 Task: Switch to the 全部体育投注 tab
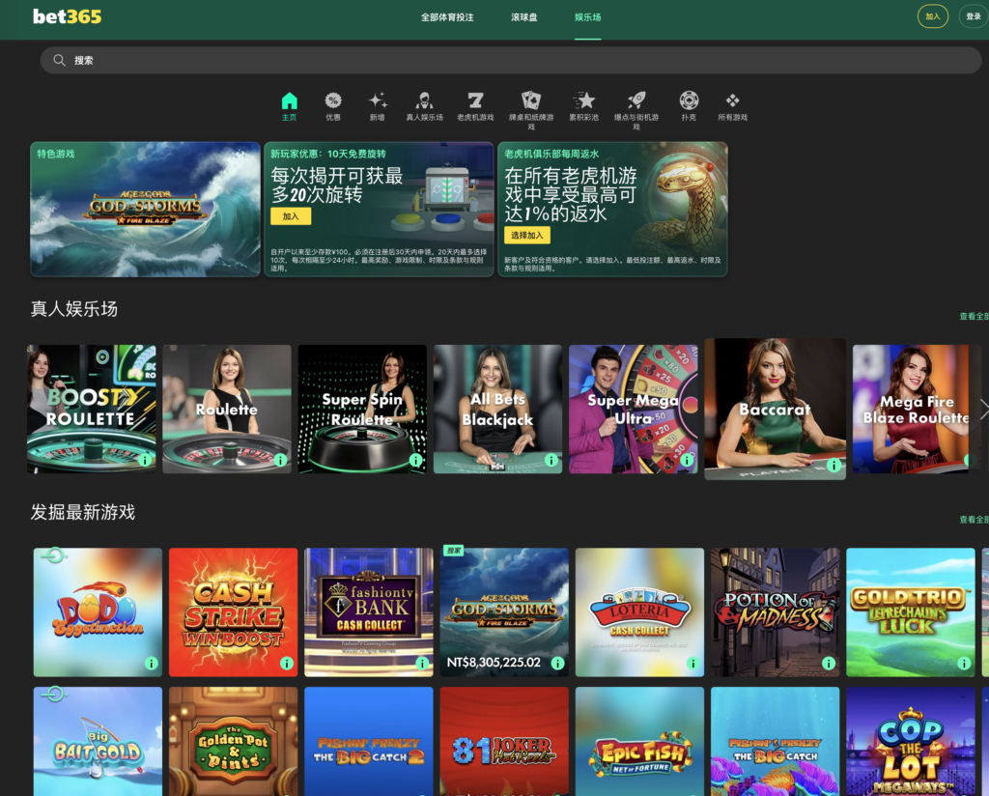tap(447, 17)
